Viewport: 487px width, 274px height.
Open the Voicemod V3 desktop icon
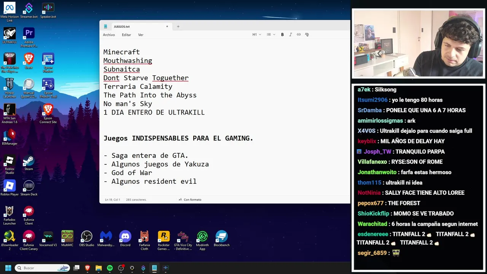[x=48, y=239]
